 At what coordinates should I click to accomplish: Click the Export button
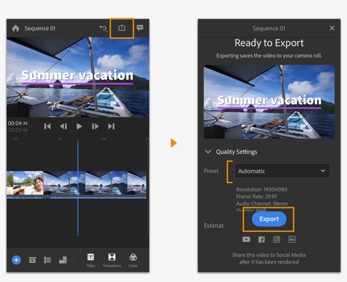[269, 219]
